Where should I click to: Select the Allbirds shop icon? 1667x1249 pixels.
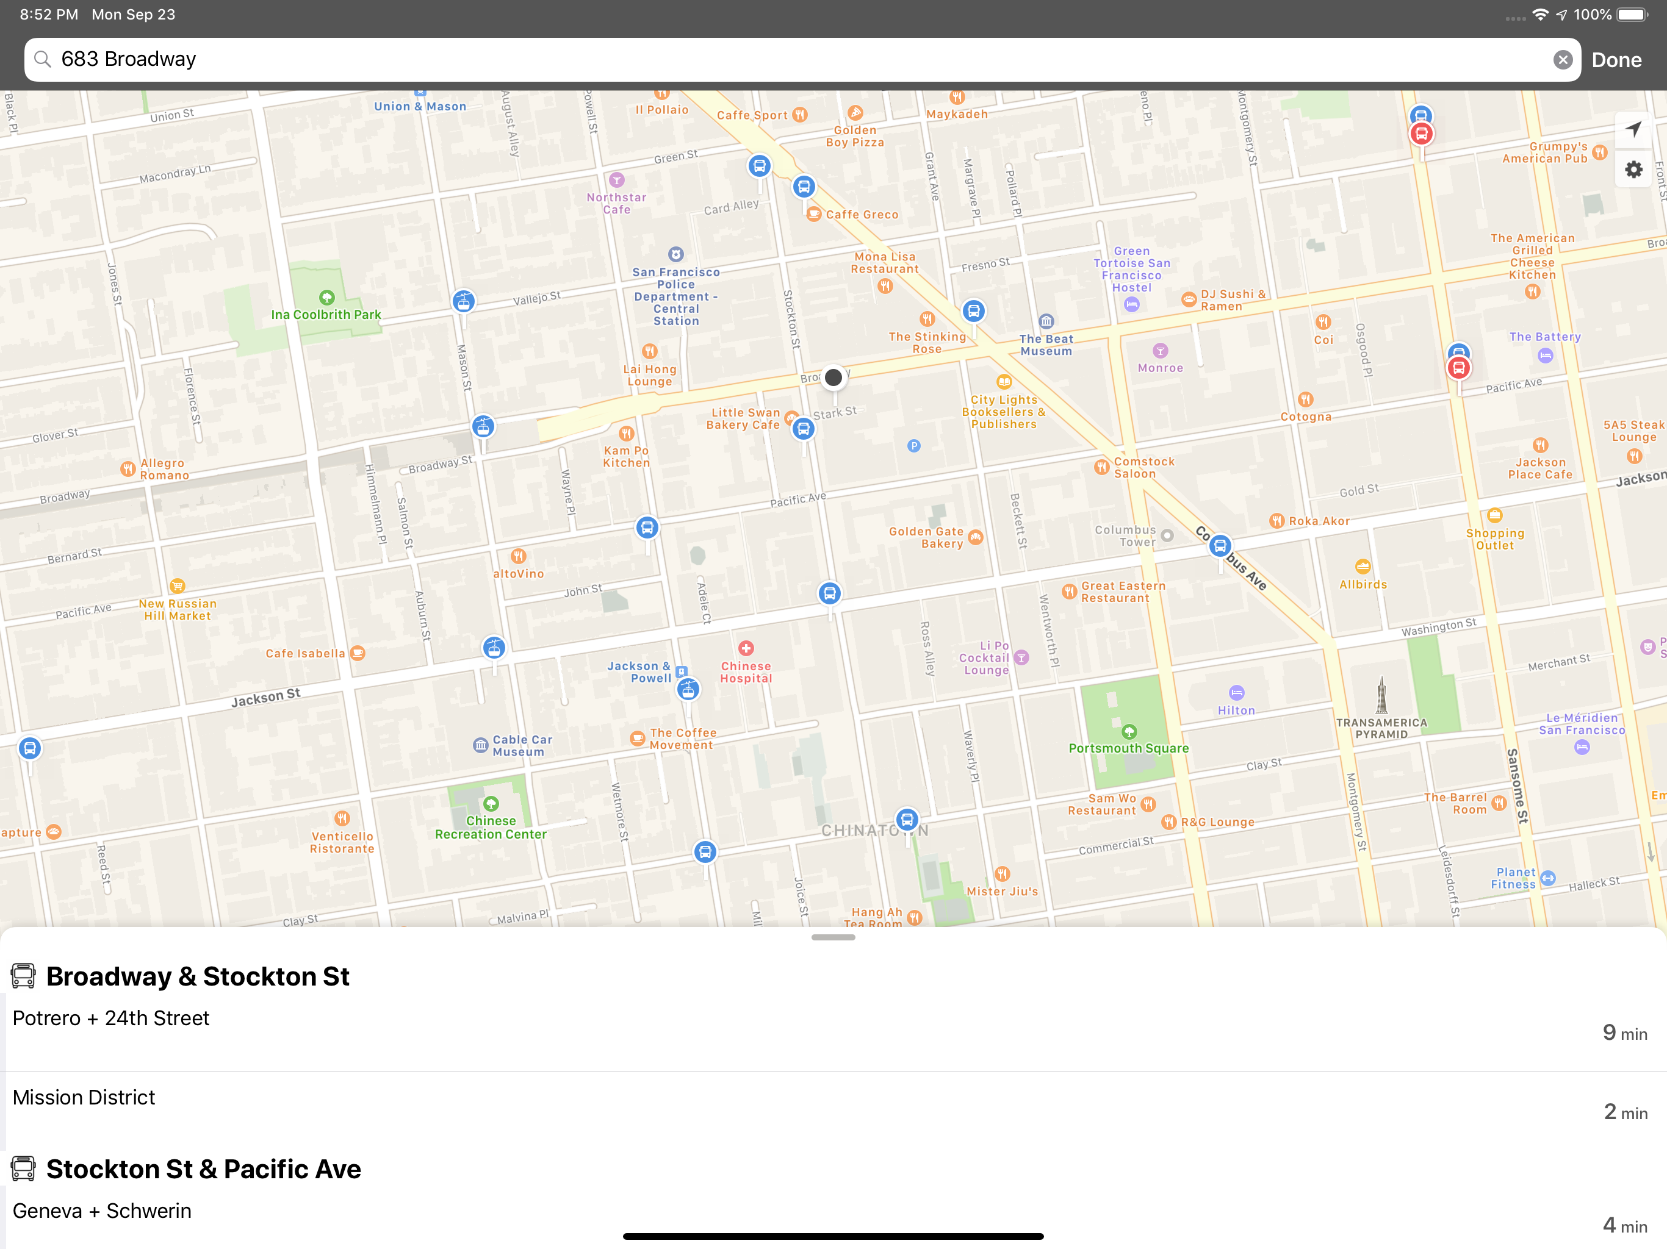coord(1363,567)
